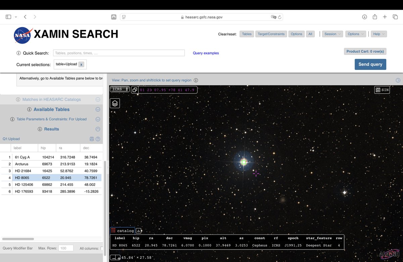Expand the Available Tables pane

pyautogui.click(x=98, y=110)
